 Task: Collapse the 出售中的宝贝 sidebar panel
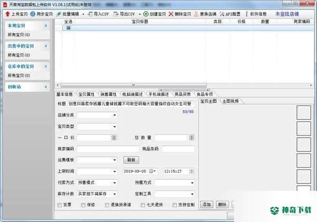[46, 46]
